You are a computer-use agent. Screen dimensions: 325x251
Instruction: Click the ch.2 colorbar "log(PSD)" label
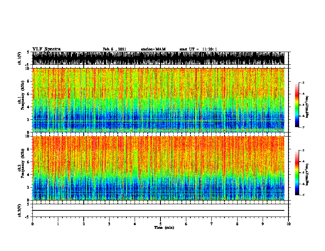pos(307,174)
